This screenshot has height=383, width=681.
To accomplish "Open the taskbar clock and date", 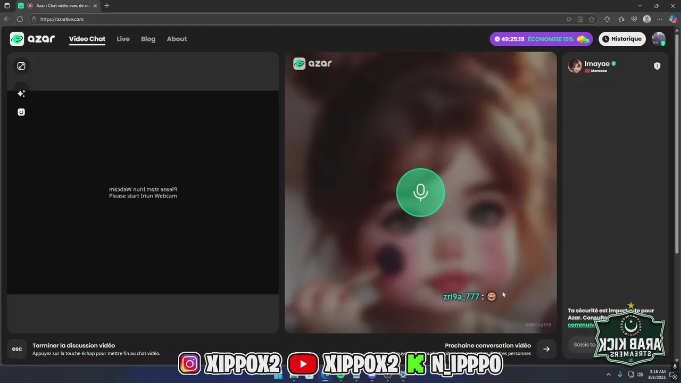I will [x=658, y=374].
